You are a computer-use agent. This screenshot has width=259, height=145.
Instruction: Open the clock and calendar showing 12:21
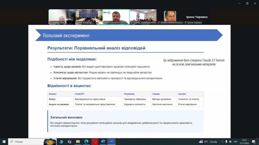pyautogui.click(x=245, y=141)
